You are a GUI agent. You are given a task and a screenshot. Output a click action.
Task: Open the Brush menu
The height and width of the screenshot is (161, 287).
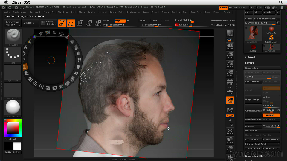pos(16,12)
